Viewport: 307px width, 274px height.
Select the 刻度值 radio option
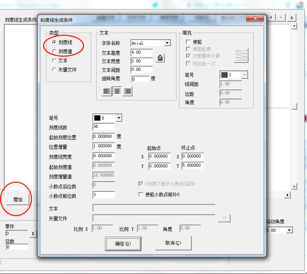click(54, 51)
